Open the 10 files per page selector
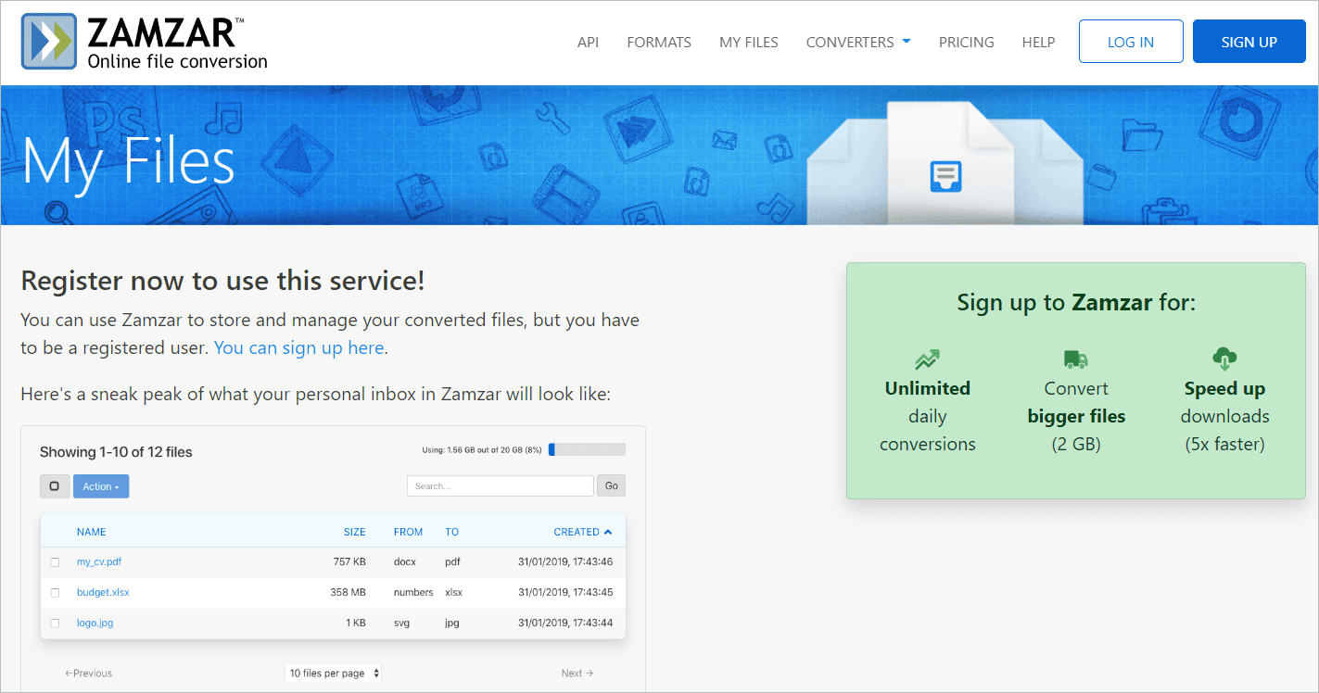The image size is (1319, 693). pos(334,674)
